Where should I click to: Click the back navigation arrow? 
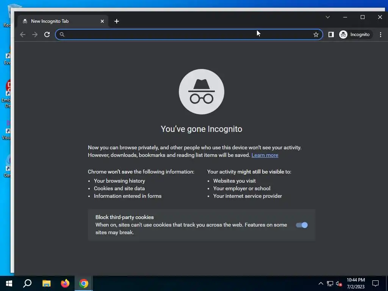click(23, 34)
